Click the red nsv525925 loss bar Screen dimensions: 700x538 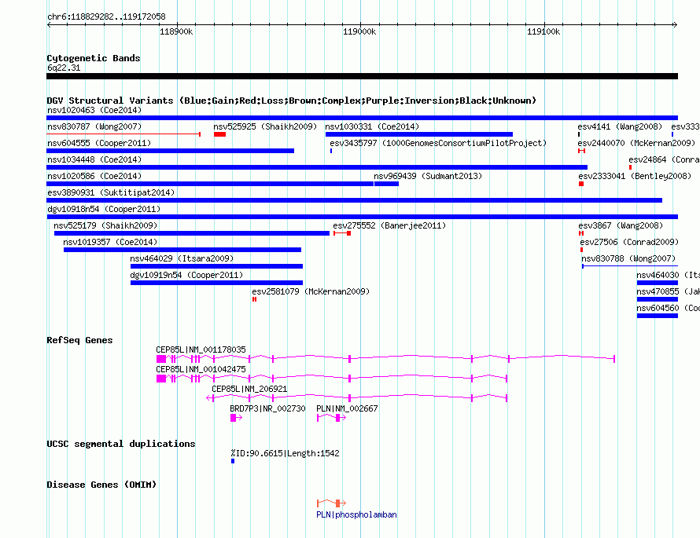[x=219, y=134]
